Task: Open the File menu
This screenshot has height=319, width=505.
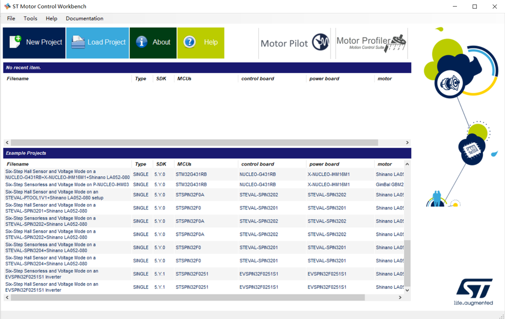Action: (11, 18)
